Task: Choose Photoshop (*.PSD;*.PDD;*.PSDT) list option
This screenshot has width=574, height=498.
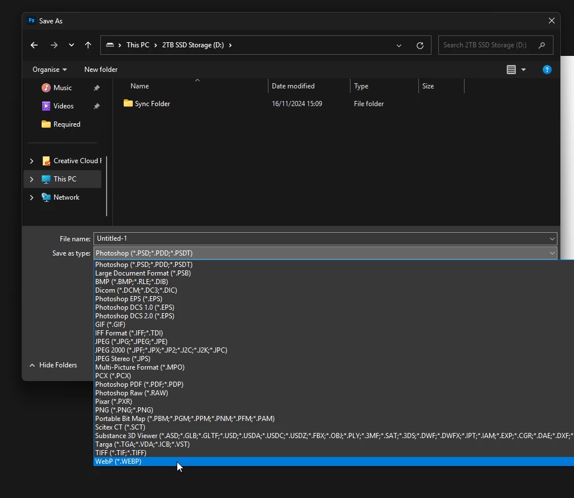Action: (x=334, y=265)
